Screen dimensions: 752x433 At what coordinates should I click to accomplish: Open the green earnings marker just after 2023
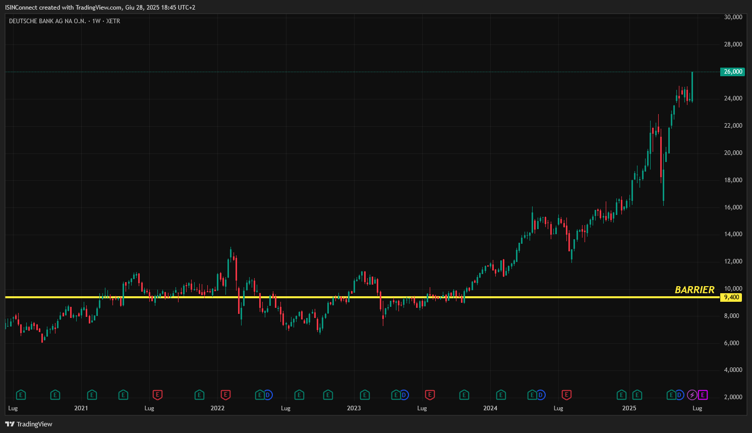(x=365, y=395)
